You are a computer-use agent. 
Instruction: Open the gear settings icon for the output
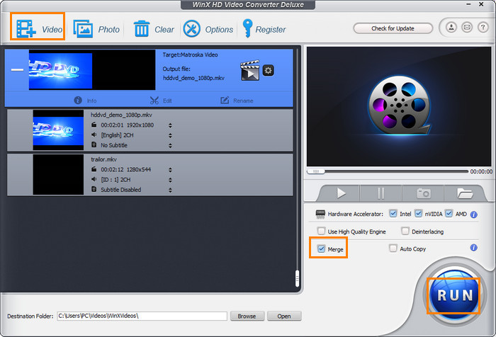click(269, 70)
